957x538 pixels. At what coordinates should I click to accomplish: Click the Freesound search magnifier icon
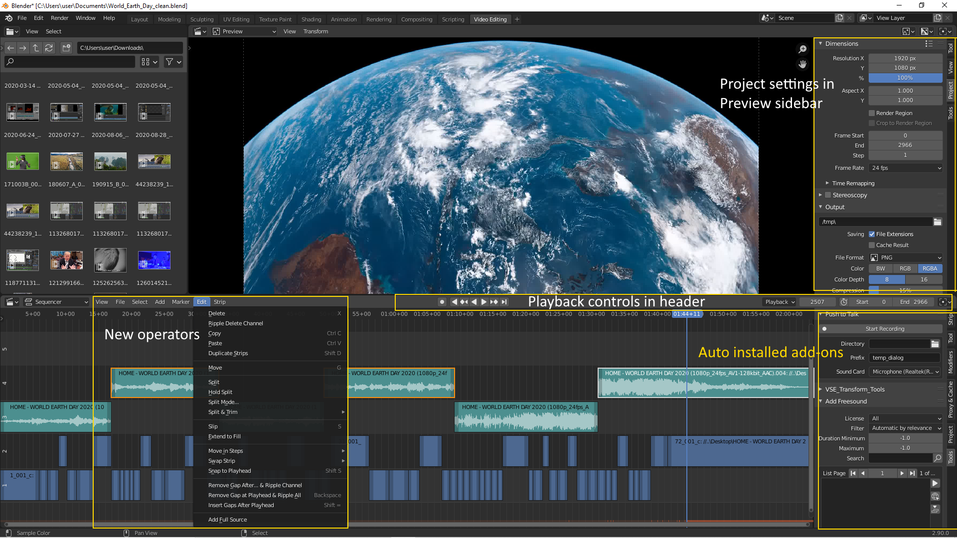pyautogui.click(x=938, y=458)
